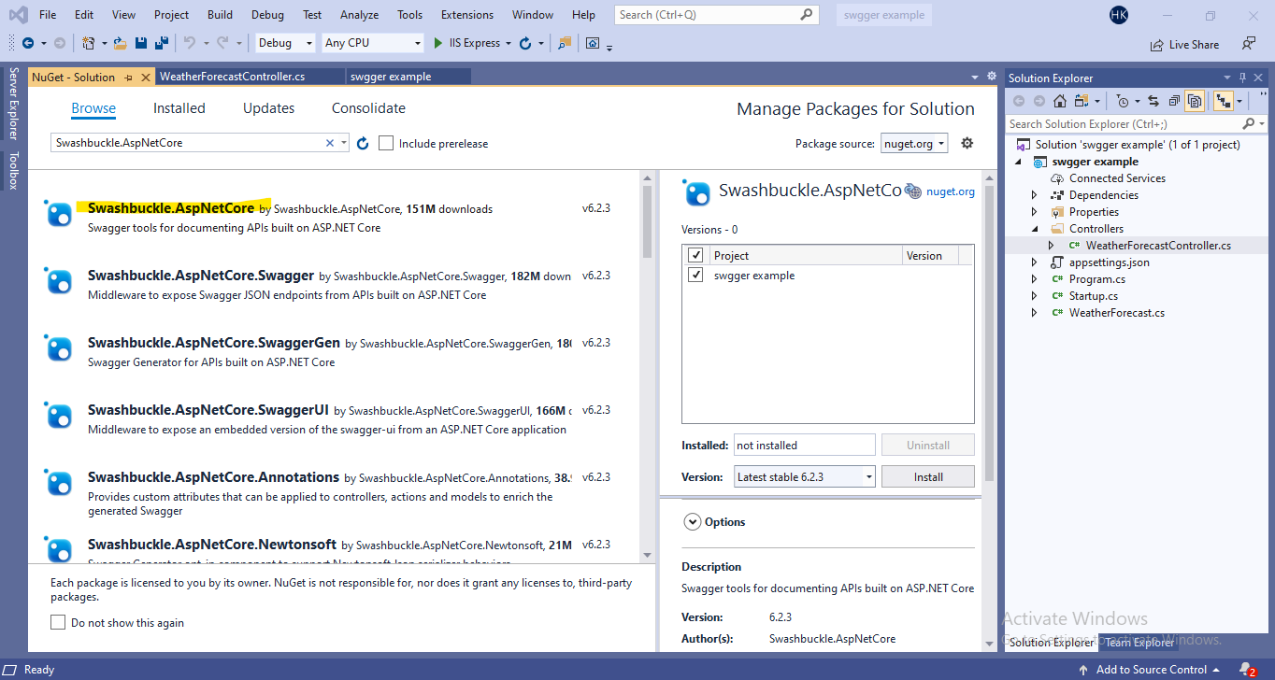Switch to the Updates tab
The image size is (1275, 680).
pos(269,108)
